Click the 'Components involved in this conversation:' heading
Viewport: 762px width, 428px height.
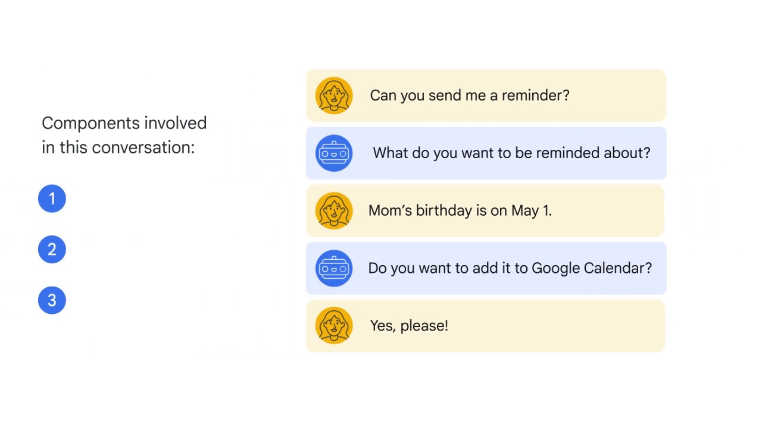tap(124, 136)
